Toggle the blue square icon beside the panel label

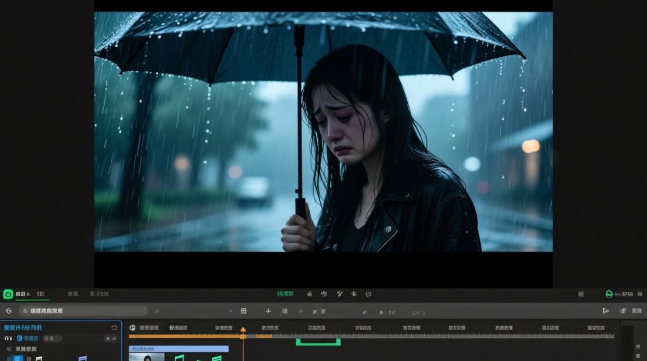click(x=20, y=338)
